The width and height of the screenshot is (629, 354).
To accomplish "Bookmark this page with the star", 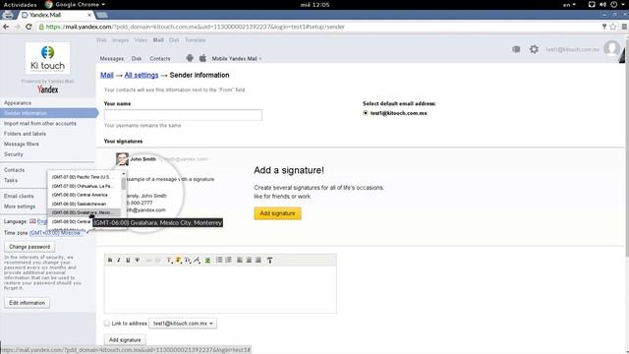I will (x=613, y=27).
